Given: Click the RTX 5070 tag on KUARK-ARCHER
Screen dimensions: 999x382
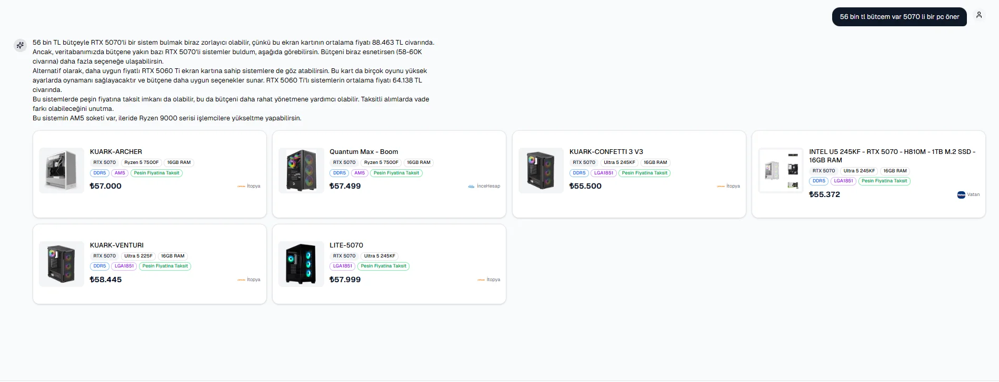Looking at the screenshot, I should 104,162.
